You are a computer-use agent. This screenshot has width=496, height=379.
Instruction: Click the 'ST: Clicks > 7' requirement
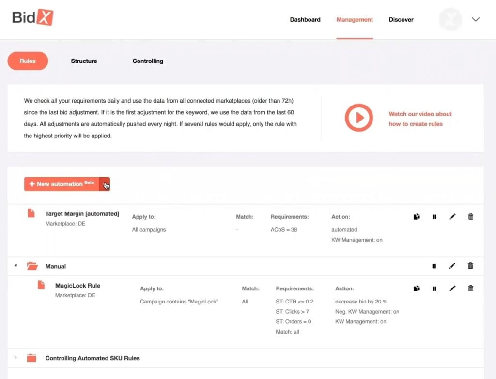tap(292, 312)
